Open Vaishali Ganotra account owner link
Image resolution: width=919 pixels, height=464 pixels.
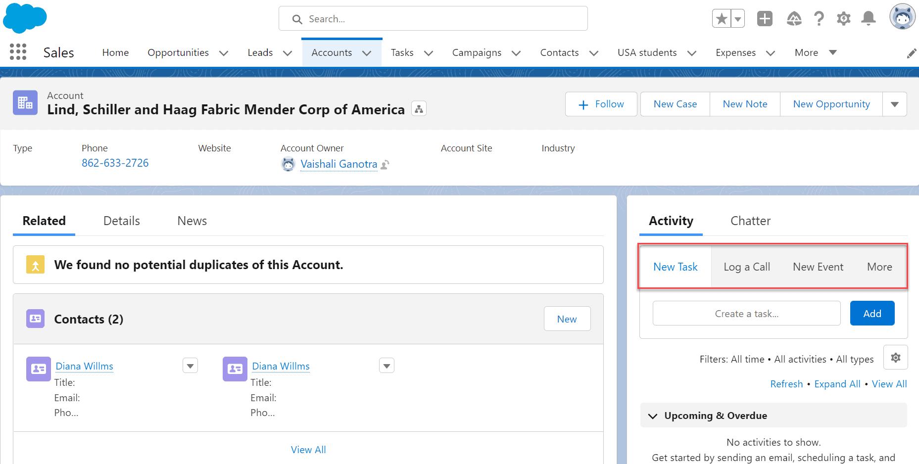click(x=339, y=164)
